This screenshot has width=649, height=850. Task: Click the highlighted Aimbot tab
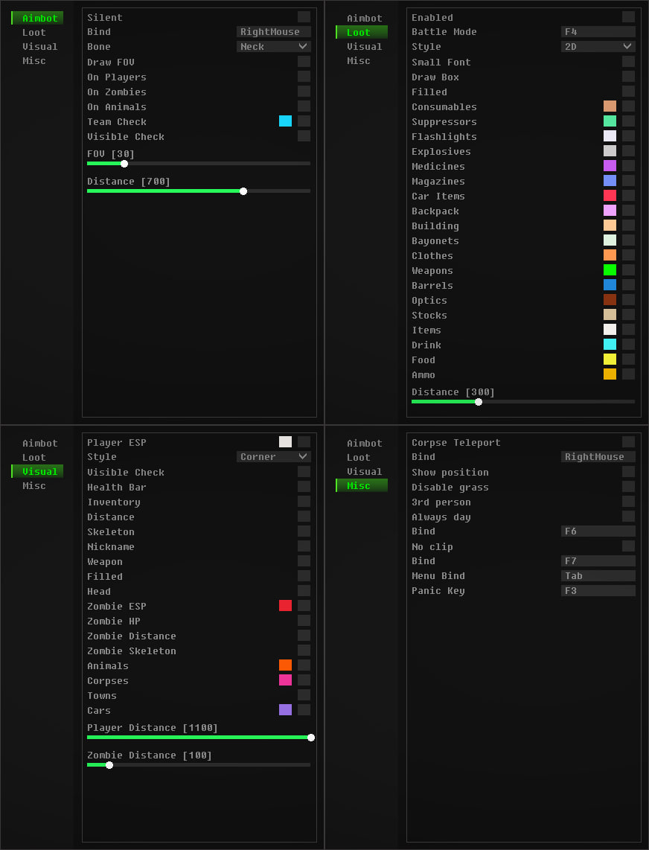(38, 18)
